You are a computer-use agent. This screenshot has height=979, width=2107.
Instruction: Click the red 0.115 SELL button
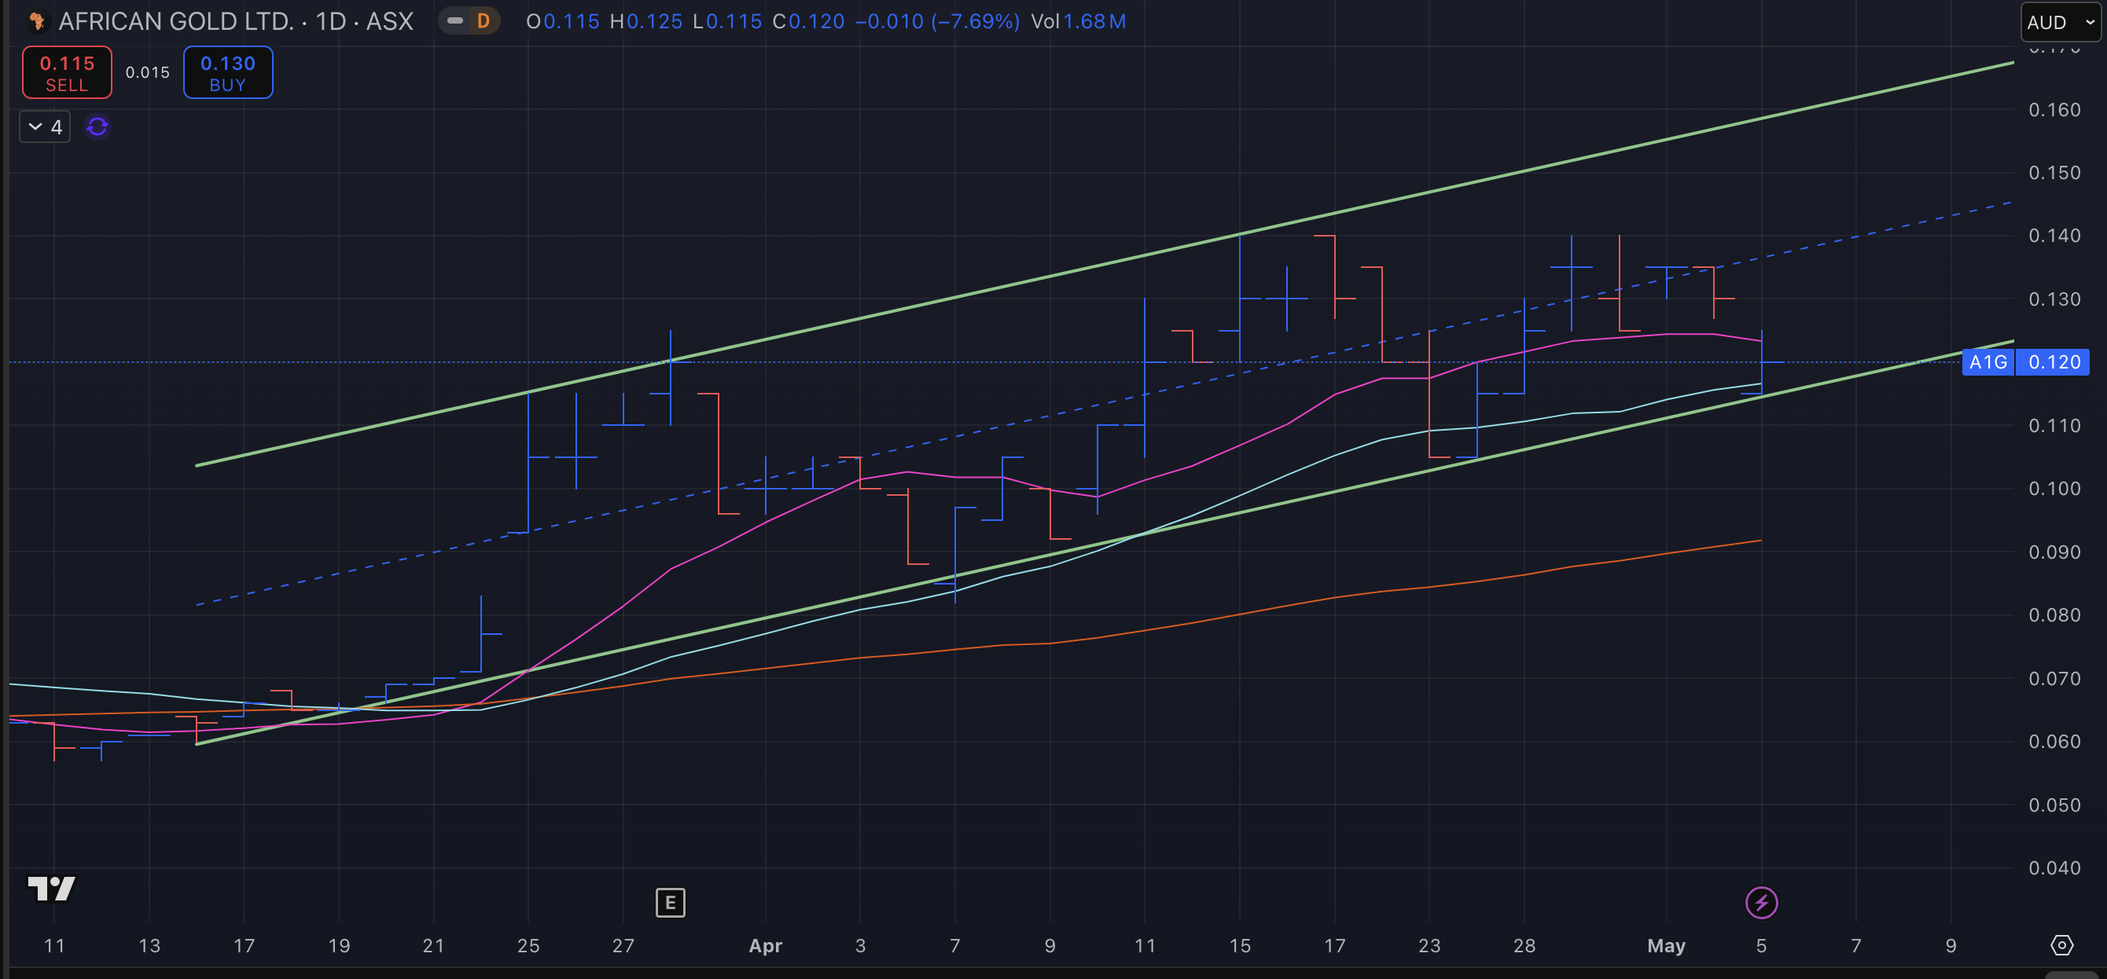click(x=67, y=73)
